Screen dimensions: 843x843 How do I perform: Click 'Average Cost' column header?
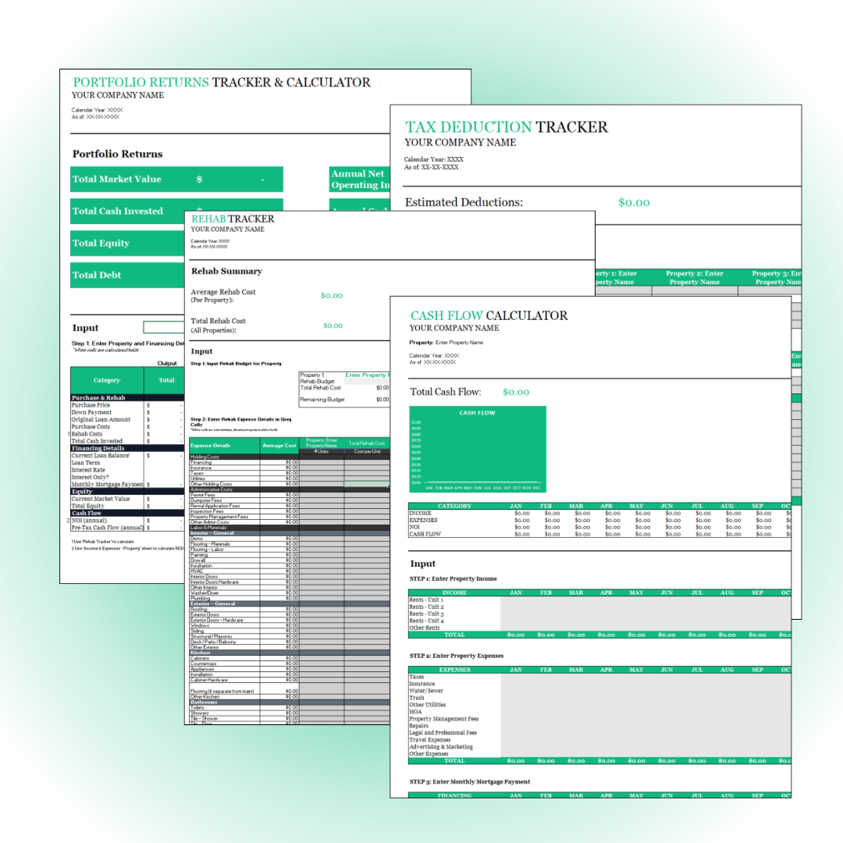[x=279, y=446]
